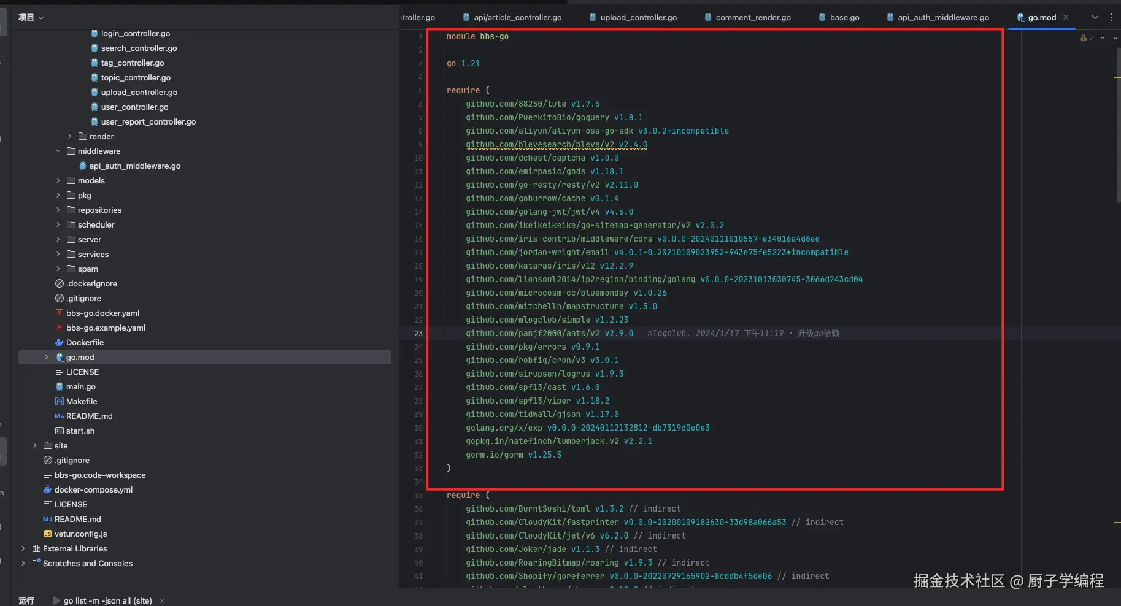1121x606 pixels.
Task: Click the bbs-go.docker.yaml file icon
Action: (60, 313)
